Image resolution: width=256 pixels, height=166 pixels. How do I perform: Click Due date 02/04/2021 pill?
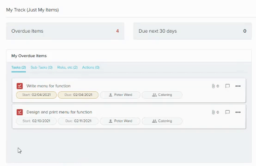[x=78, y=95]
